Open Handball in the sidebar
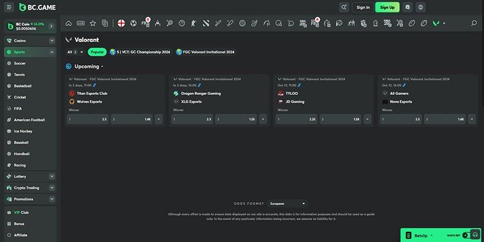The height and width of the screenshot is (242, 484). [x=30, y=154]
